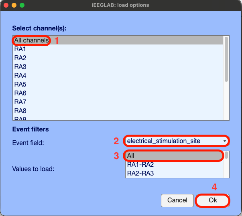
Task: Select channel RA4
Action: coord(118,75)
